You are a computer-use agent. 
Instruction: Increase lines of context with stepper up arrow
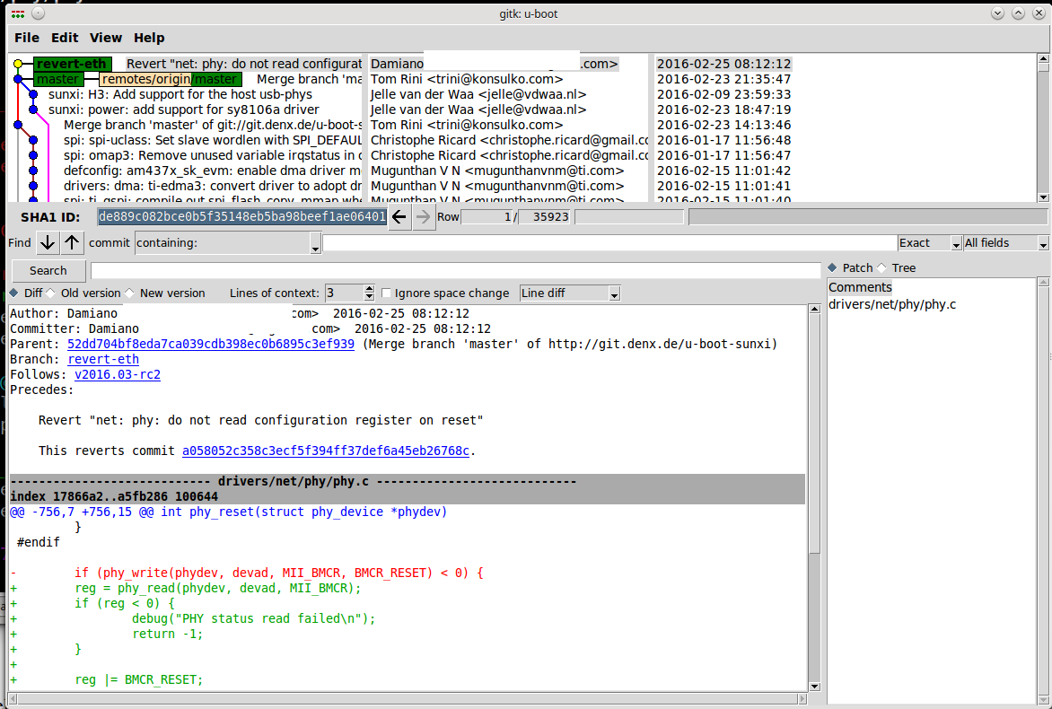point(369,289)
